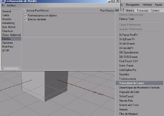Uncheck the Efectos de lente checkbox
This screenshot has height=116, width=164.
coord(26,19)
